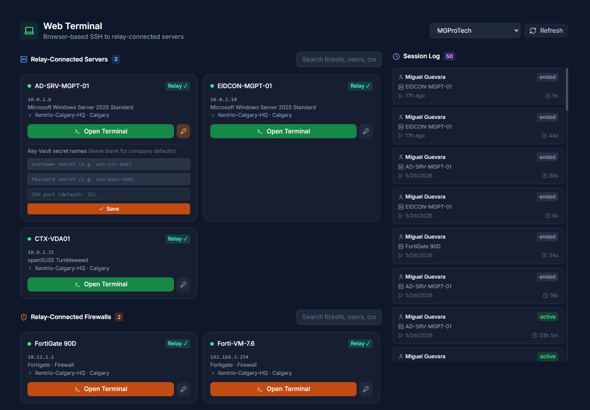
Task: Click the IP address 10.0.2.10
Action: [x=224, y=99]
